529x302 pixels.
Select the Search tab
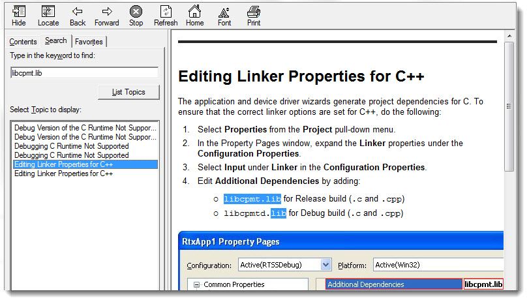pos(55,41)
